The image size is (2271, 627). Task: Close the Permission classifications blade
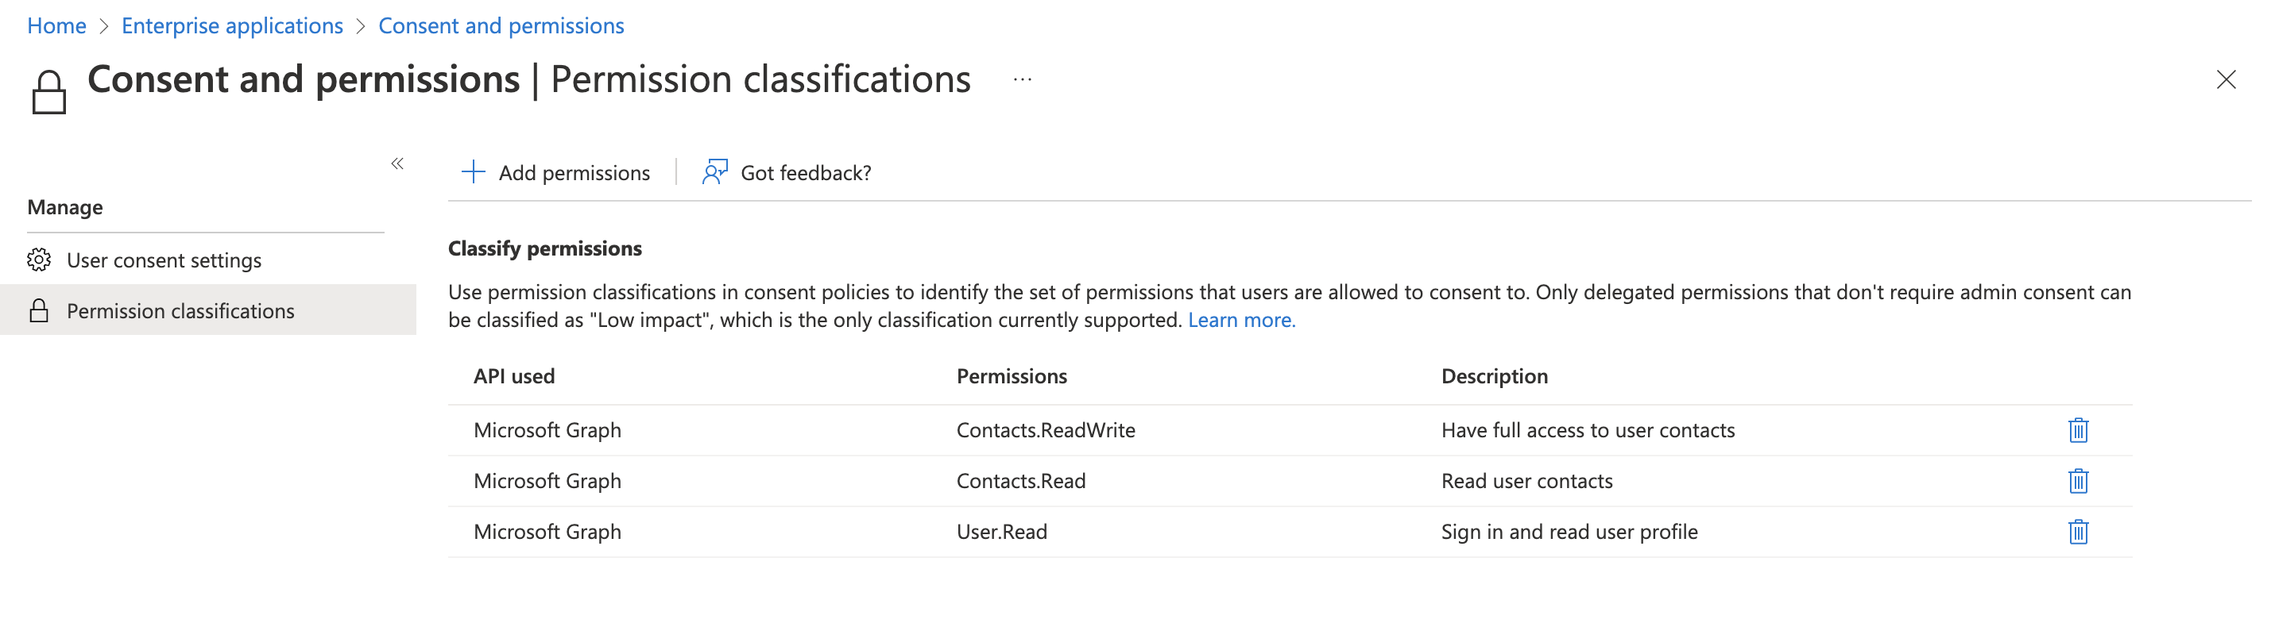2225,79
